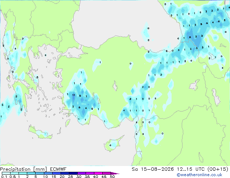
Task: Click the "ECMWF" model label
Action: [x=58, y=169]
